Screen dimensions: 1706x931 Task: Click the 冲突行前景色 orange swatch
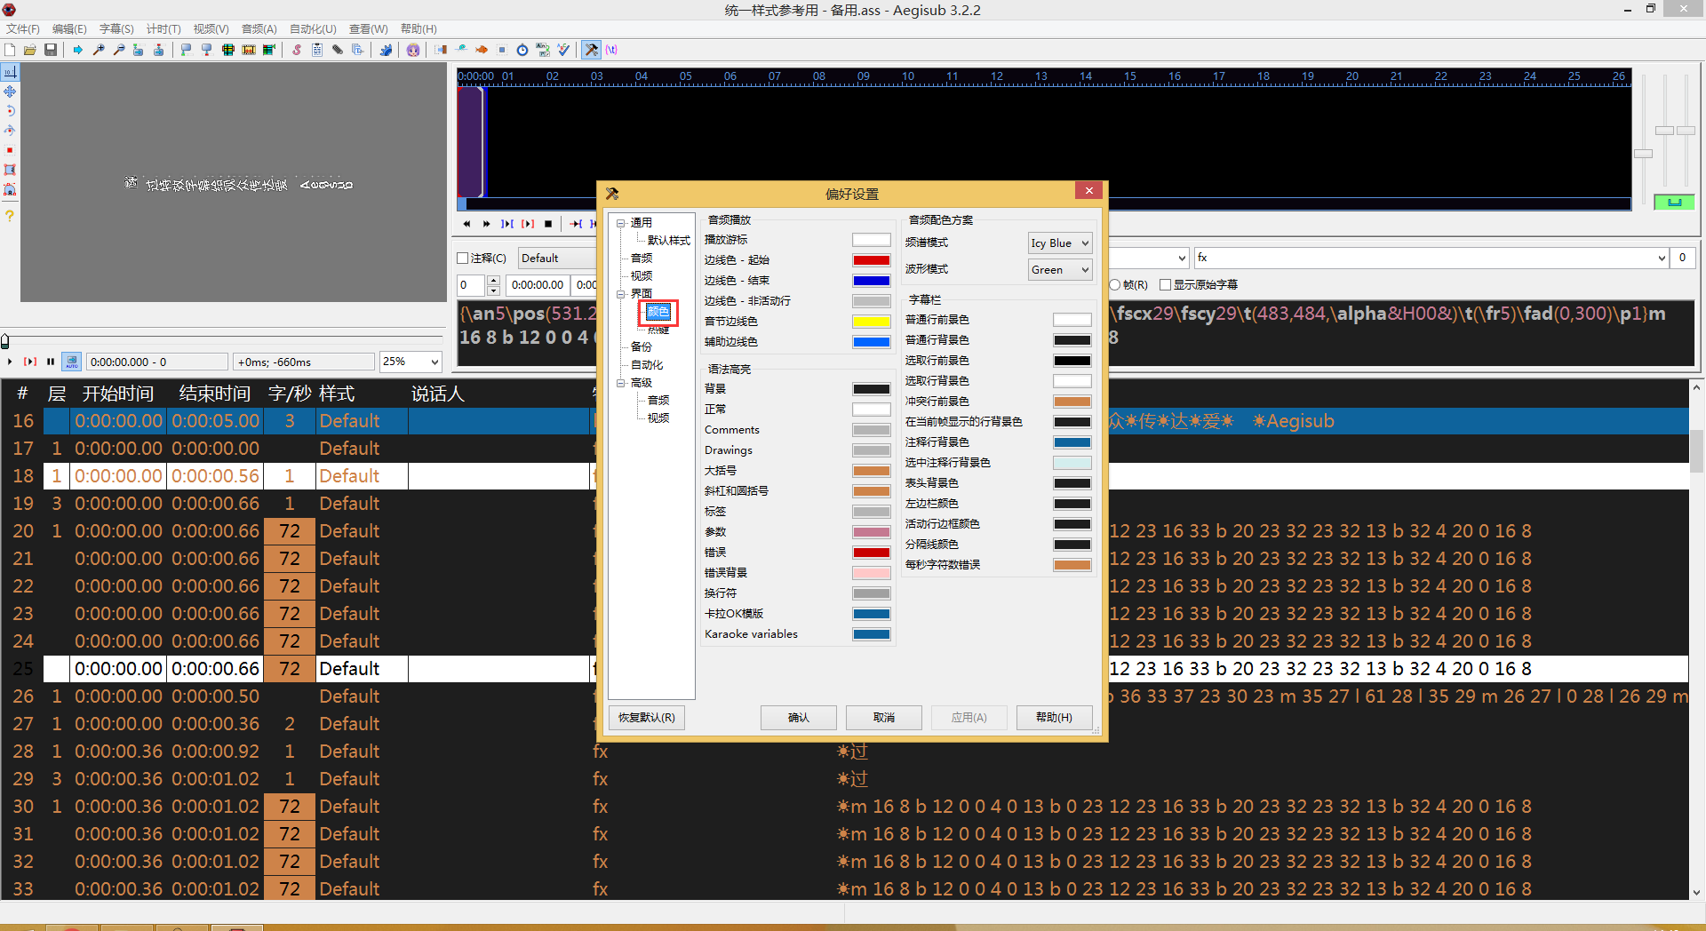[x=1072, y=402]
